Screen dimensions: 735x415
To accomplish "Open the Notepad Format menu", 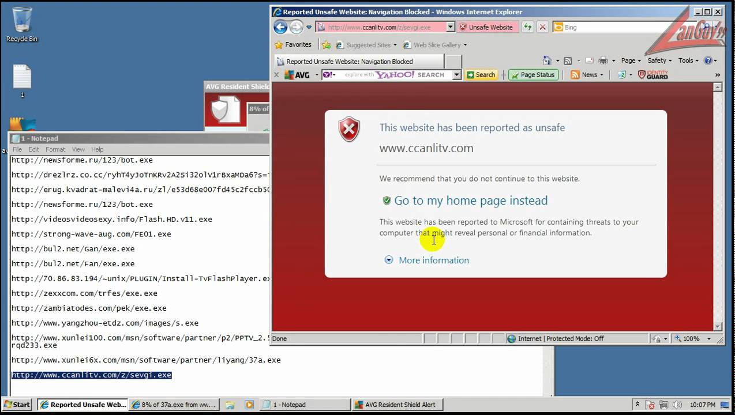I will tap(55, 149).
